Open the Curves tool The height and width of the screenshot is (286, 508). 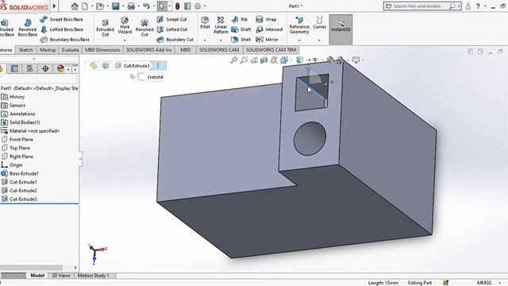tap(319, 23)
